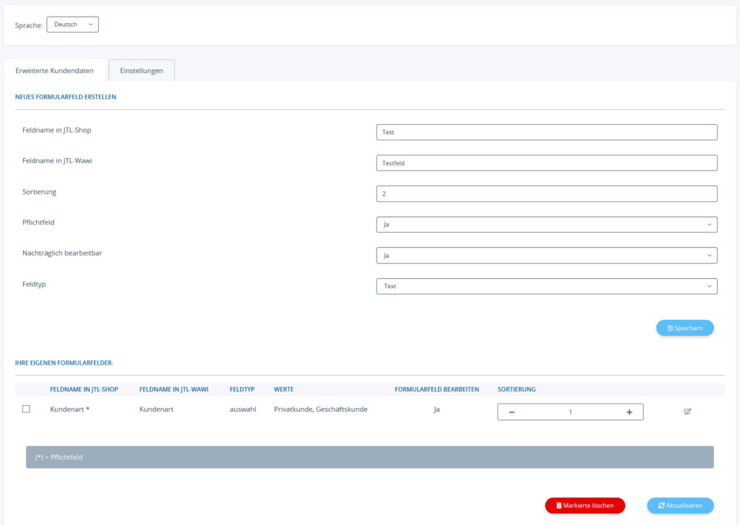The width and height of the screenshot is (740, 525).
Task: Open the Sprache language dropdown
Action: tap(72, 25)
